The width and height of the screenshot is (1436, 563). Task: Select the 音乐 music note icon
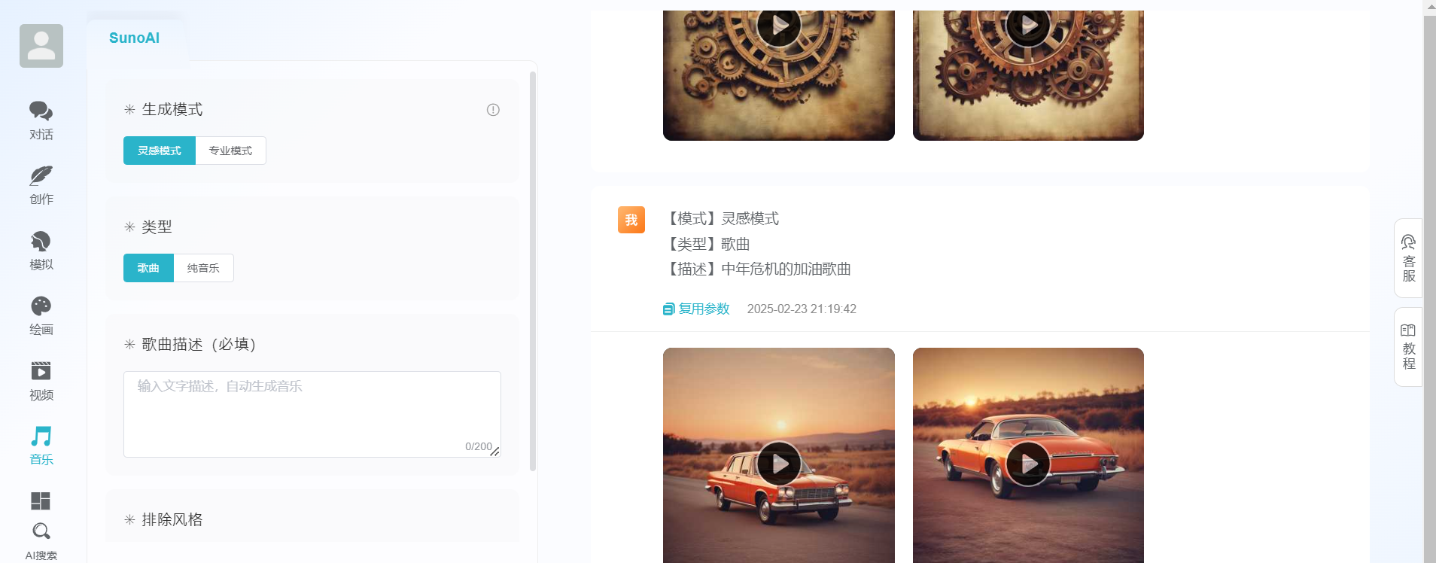tap(41, 437)
